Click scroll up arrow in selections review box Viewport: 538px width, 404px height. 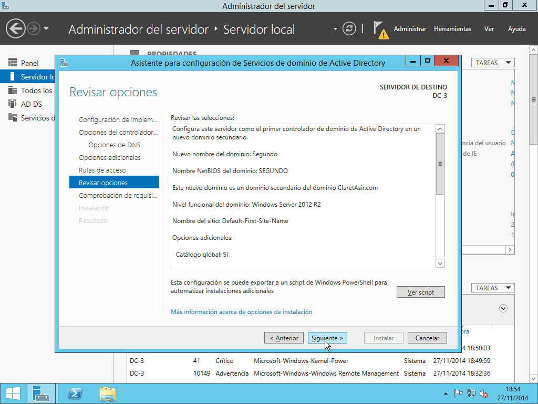[x=440, y=129]
